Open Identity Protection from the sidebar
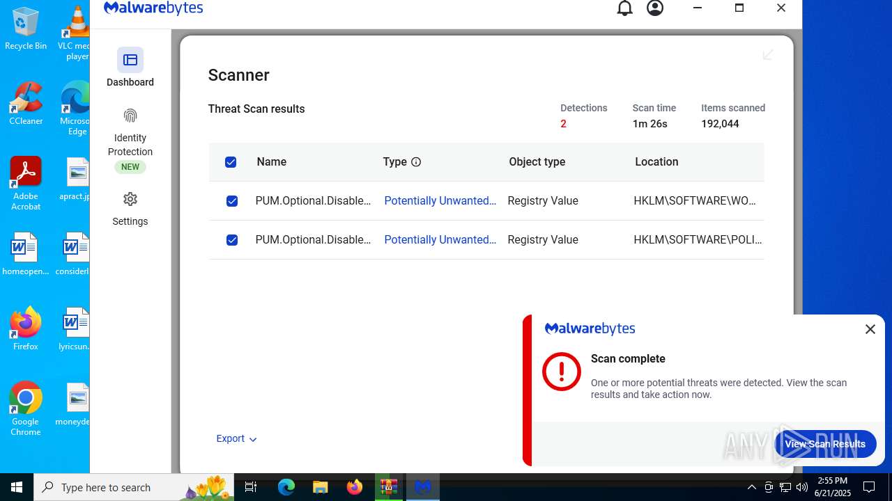Screen dimensions: 892x501 coord(130,140)
